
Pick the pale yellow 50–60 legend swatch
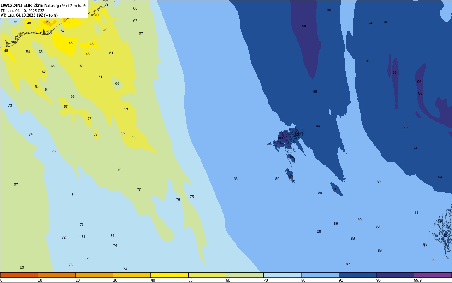pos(207,275)
